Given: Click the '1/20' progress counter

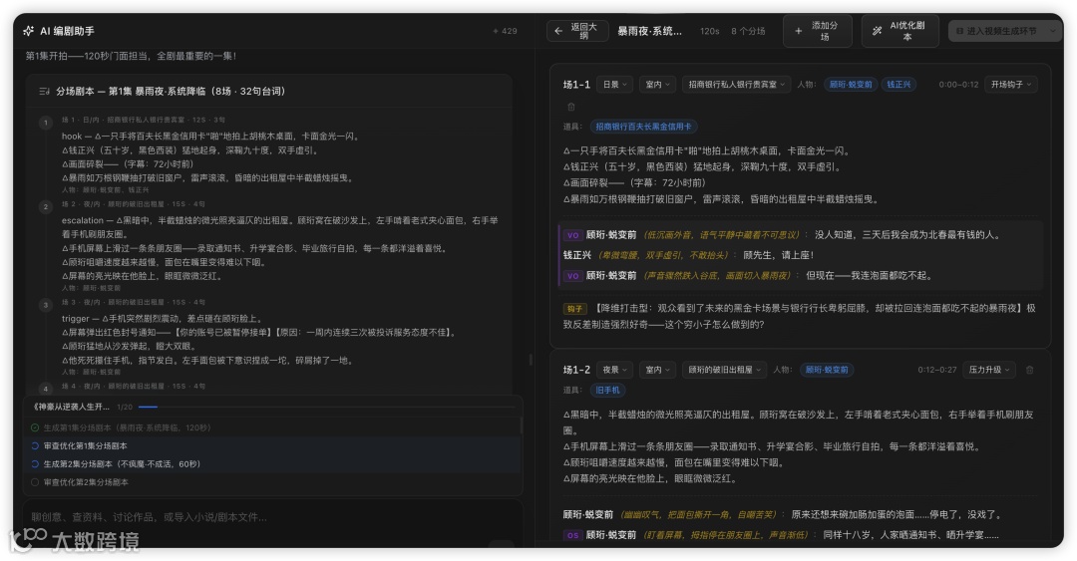Looking at the screenshot, I should point(125,408).
